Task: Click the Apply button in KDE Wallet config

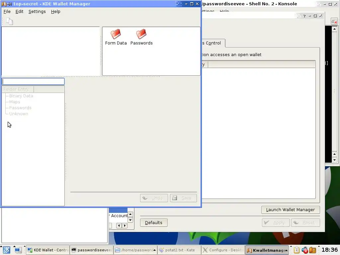Action: point(276,223)
